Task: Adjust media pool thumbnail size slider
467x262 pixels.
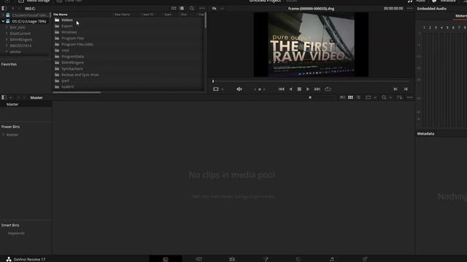Action: (310, 98)
